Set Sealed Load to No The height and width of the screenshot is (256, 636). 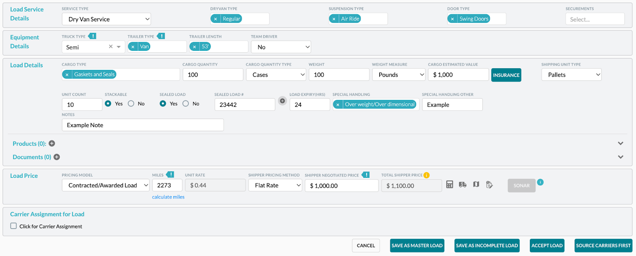tap(186, 104)
